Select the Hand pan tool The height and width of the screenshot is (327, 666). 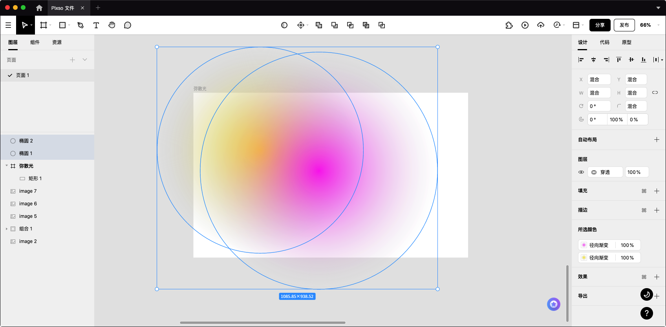tap(112, 25)
